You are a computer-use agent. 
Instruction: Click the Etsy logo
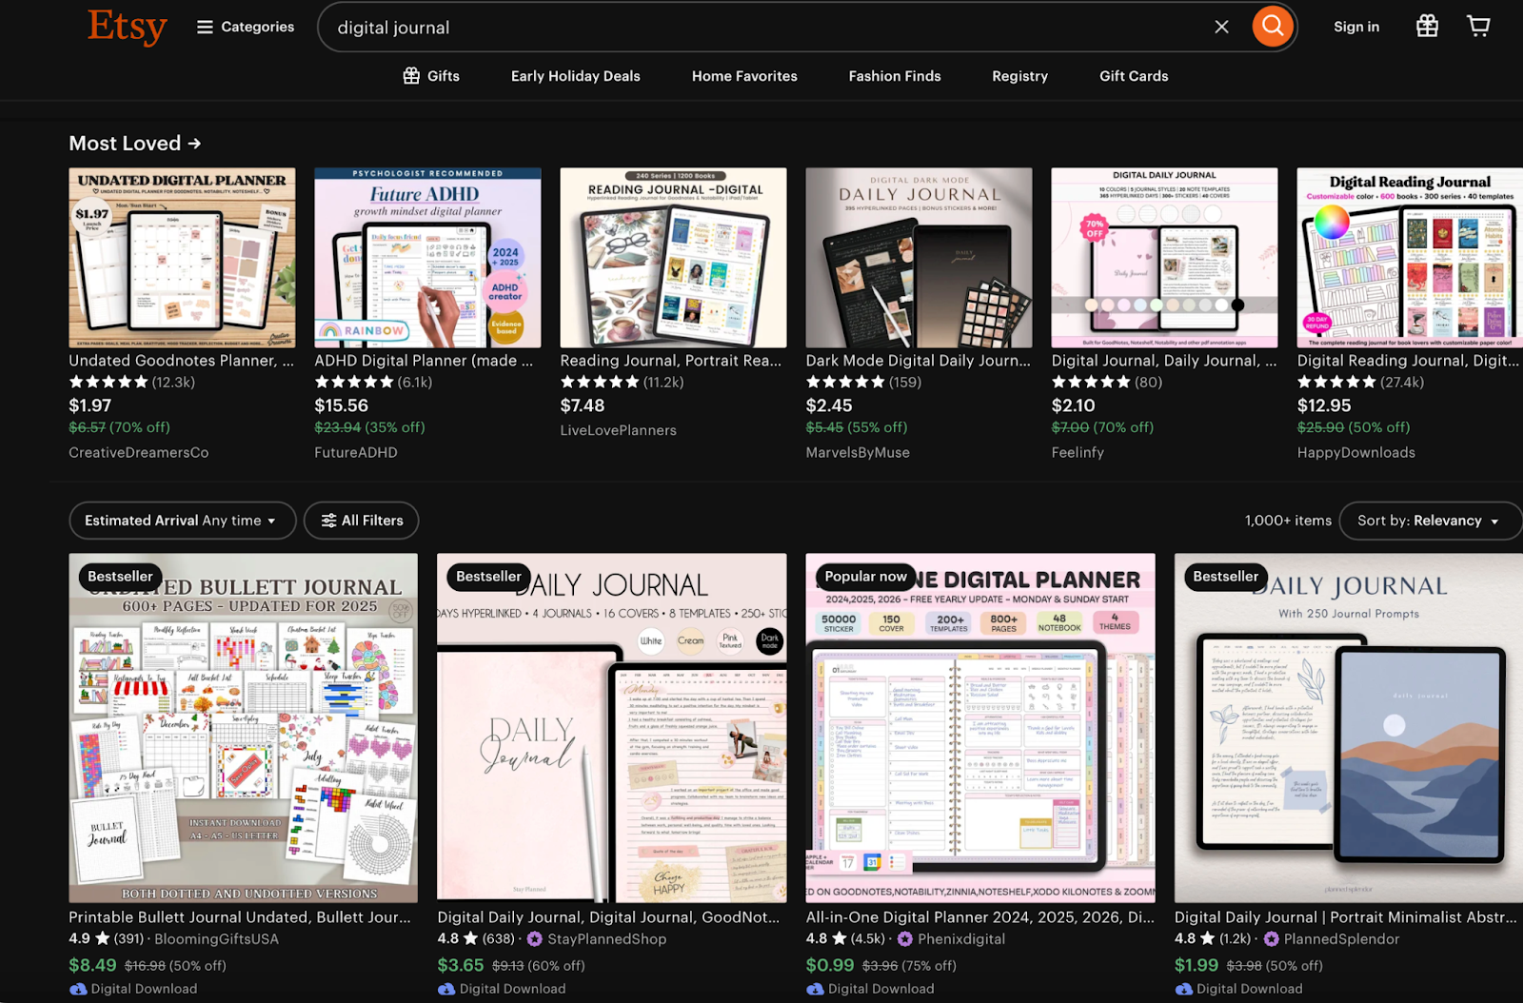[x=127, y=27]
